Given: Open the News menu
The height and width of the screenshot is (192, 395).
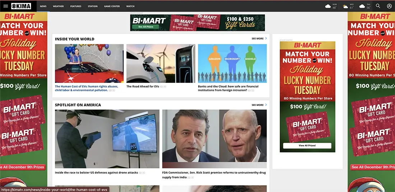Looking at the screenshot, I should click(43, 6).
